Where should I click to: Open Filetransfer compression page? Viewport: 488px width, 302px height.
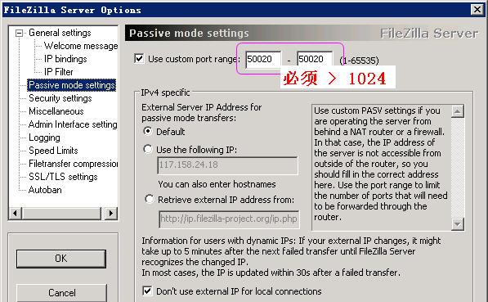[x=73, y=164]
